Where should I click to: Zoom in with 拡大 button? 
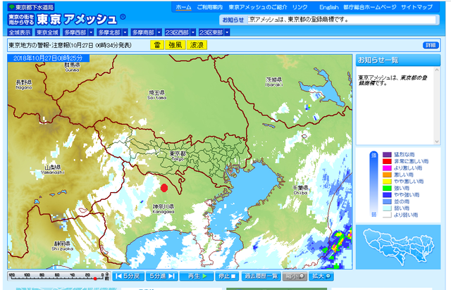tap(321, 276)
